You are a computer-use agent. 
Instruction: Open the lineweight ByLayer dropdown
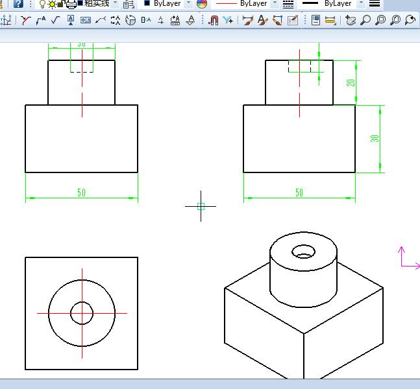tap(362, 3)
